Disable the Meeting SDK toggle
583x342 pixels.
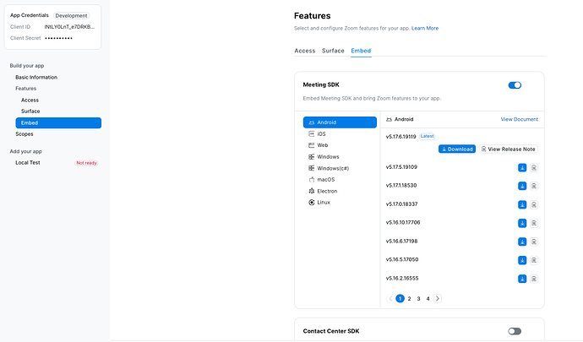pyautogui.click(x=515, y=85)
